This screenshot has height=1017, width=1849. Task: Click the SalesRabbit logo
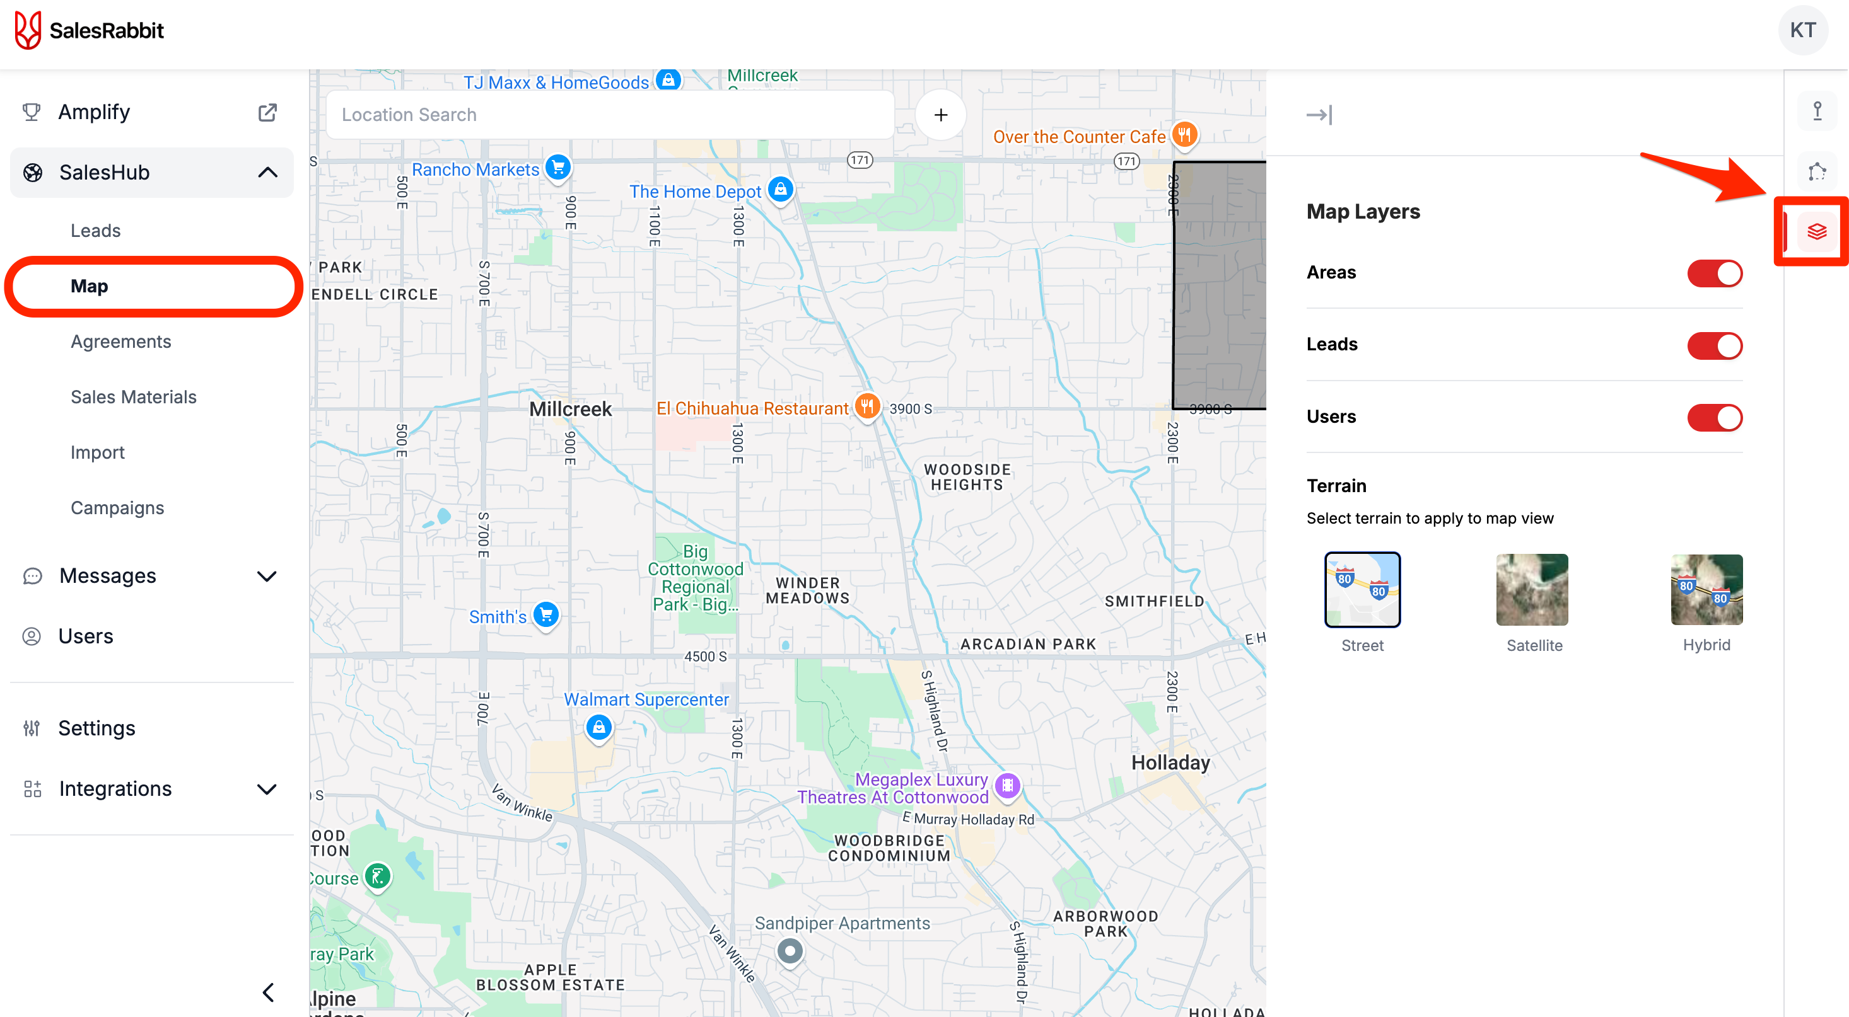point(89,30)
